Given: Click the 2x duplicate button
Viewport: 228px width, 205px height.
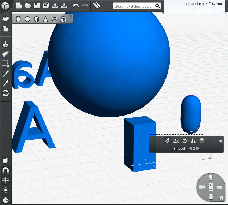Looking at the screenshot, I should 176,141.
